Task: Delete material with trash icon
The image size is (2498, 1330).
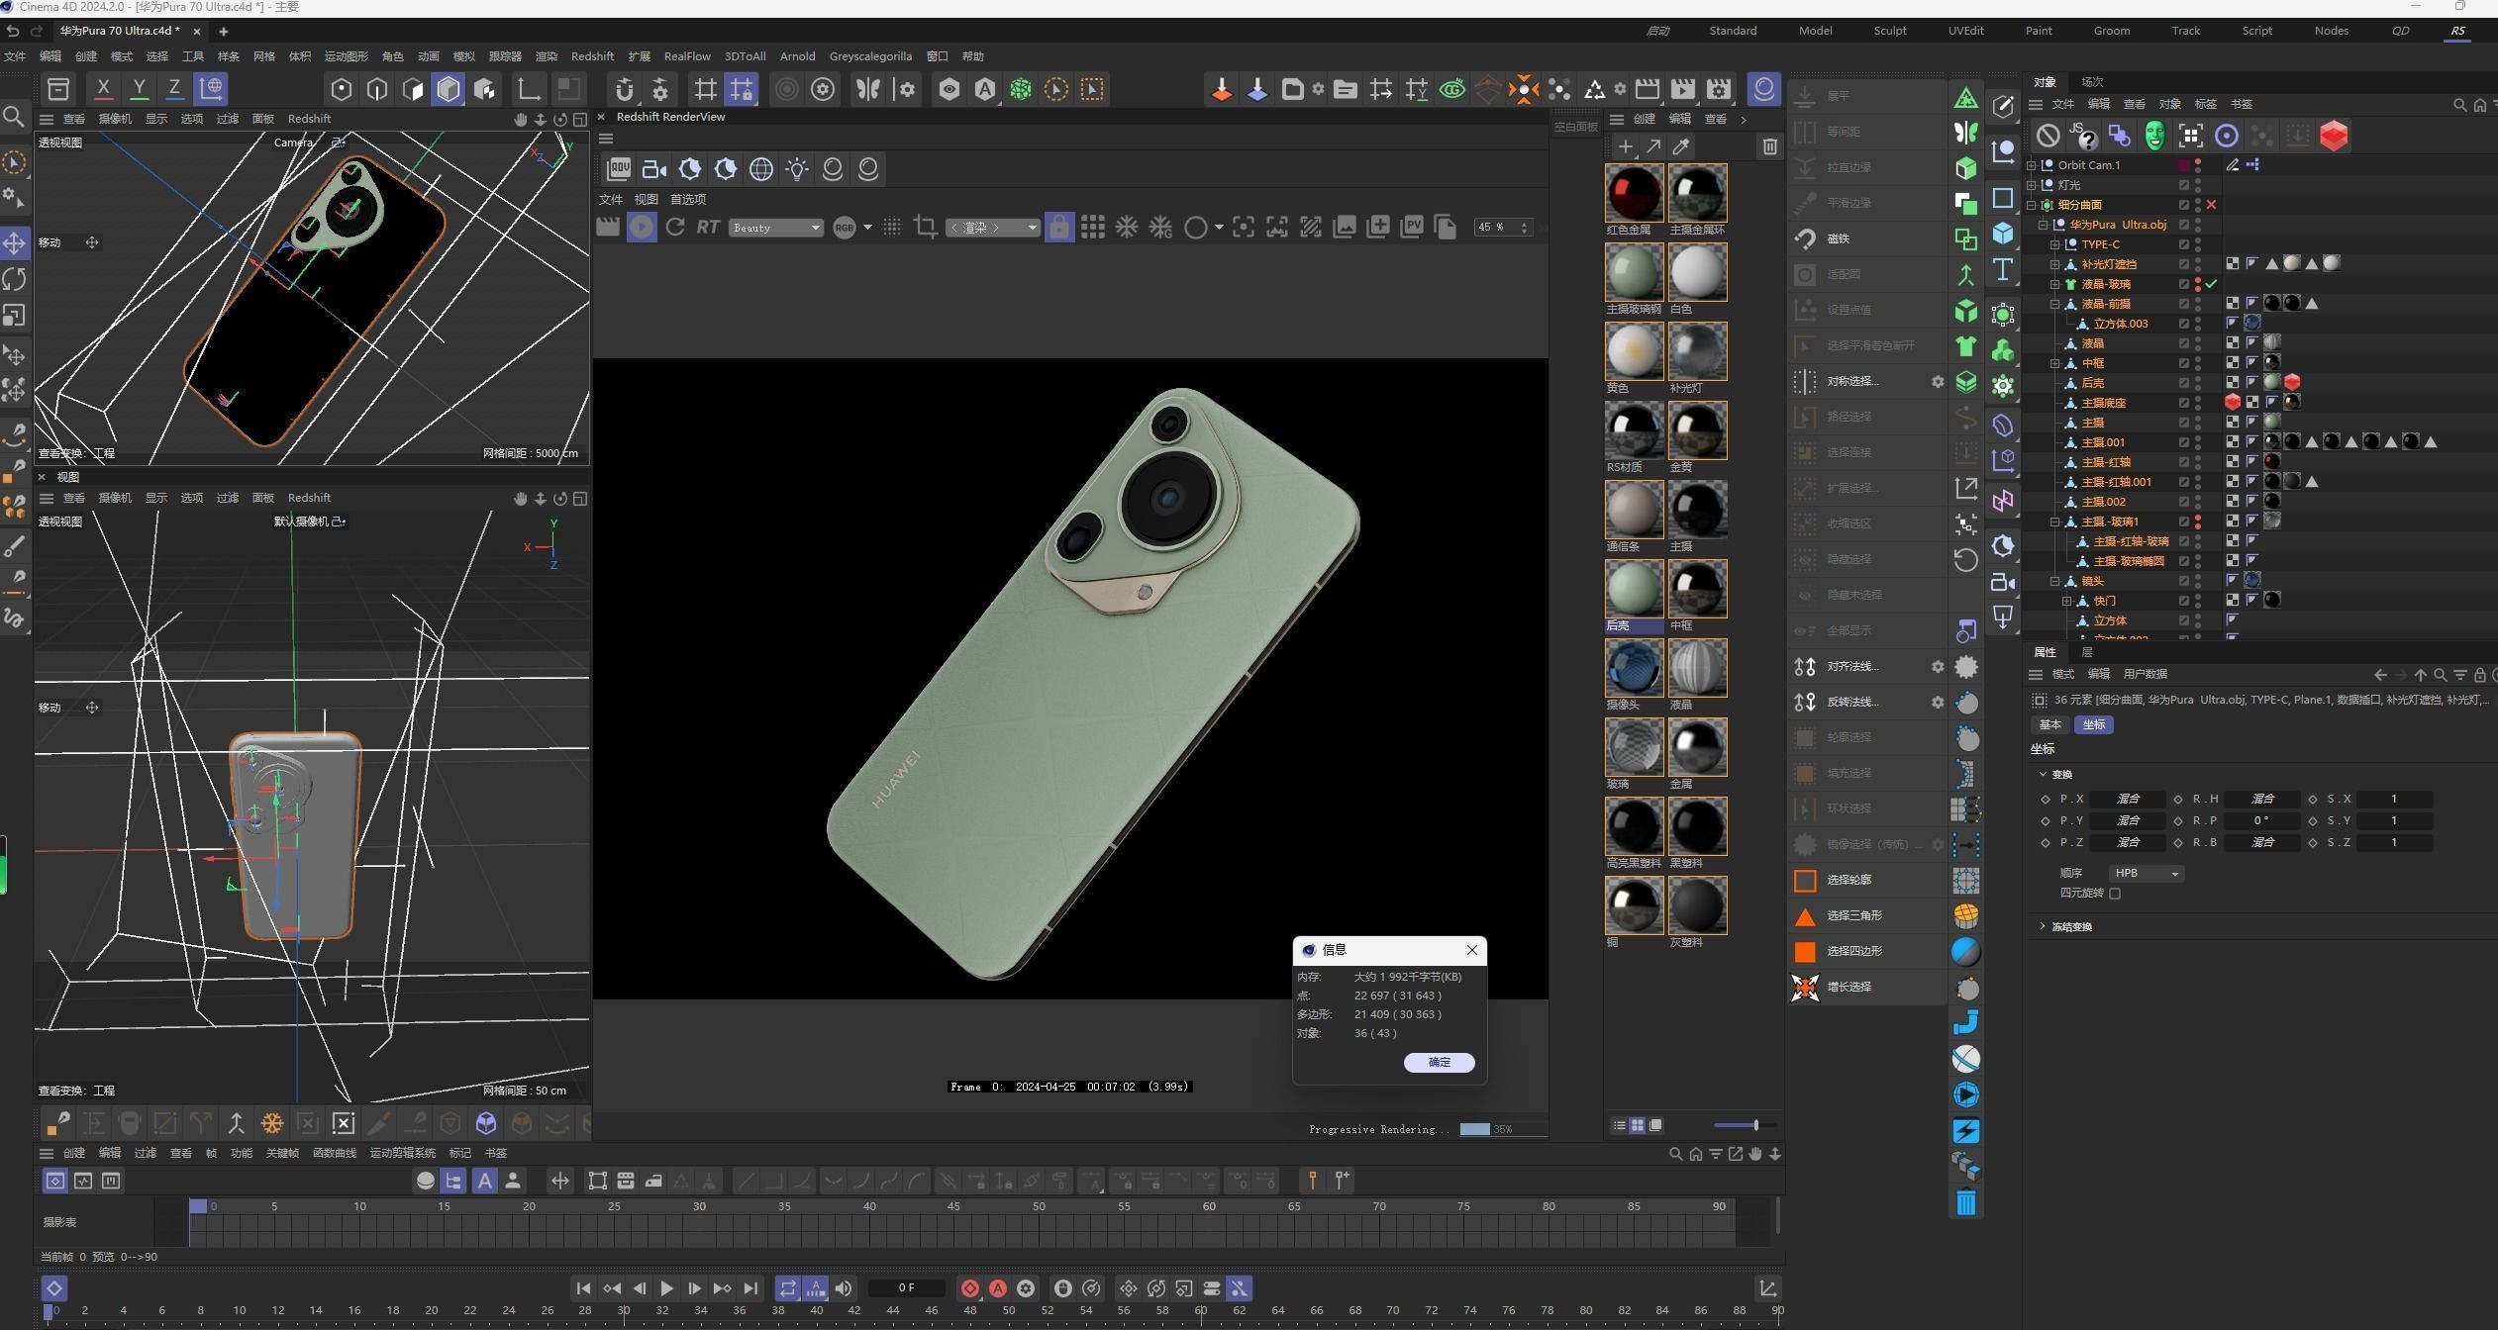Action: click(x=1770, y=146)
